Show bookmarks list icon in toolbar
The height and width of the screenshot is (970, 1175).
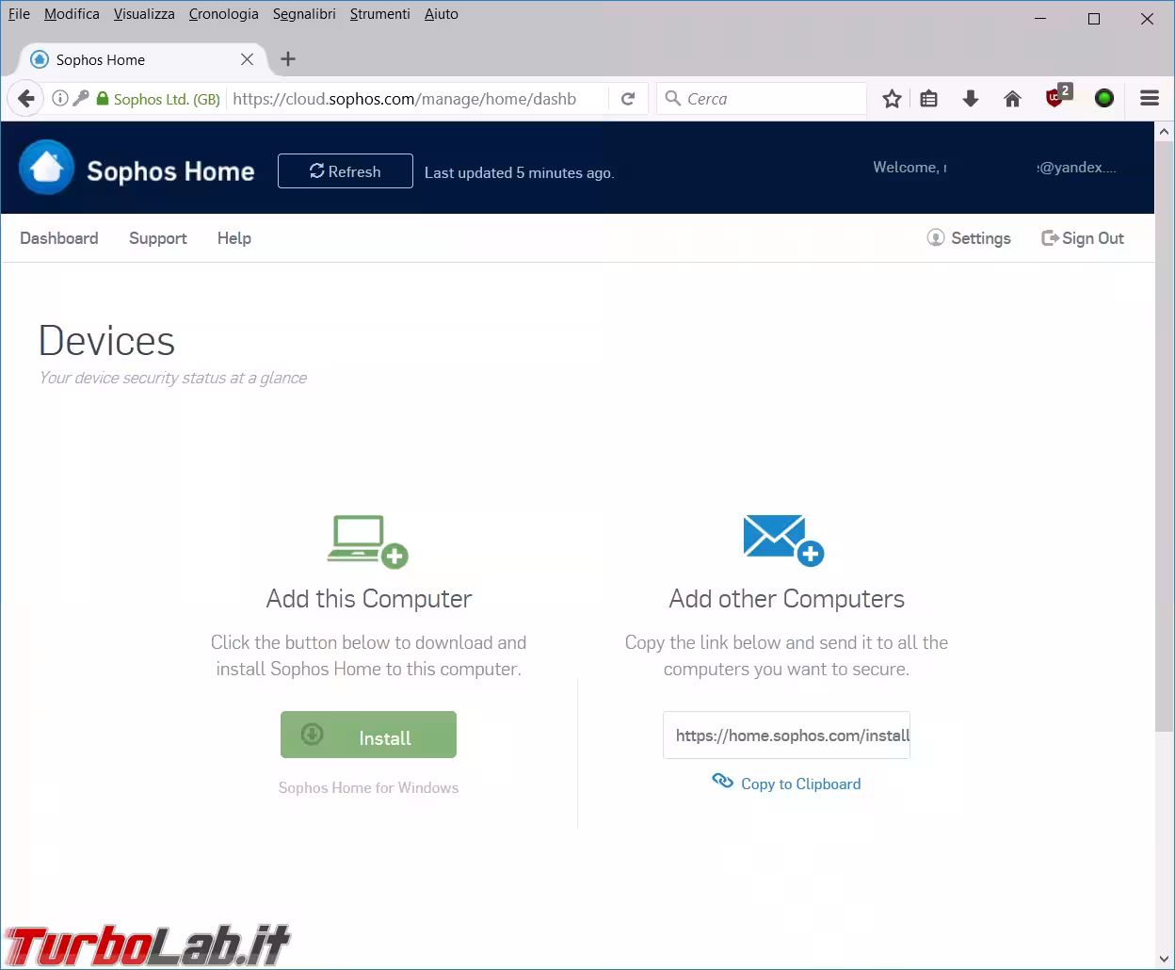point(929,99)
